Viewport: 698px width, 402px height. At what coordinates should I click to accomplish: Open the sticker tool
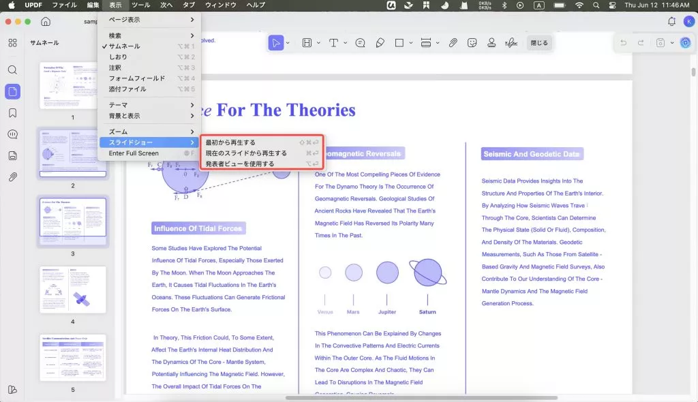click(472, 43)
